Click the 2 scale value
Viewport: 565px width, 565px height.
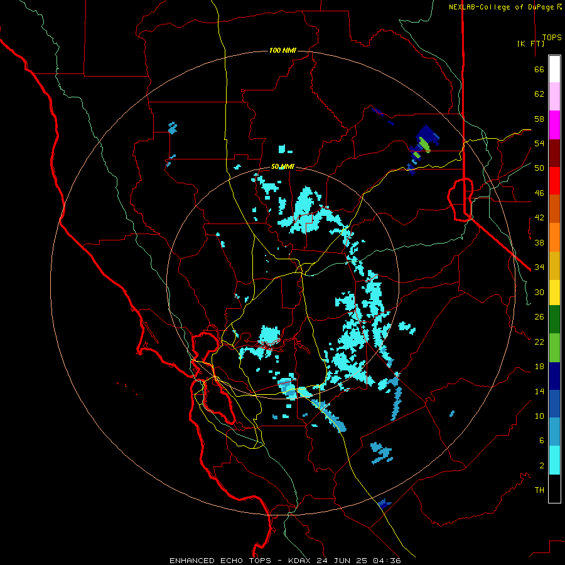coord(541,465)
